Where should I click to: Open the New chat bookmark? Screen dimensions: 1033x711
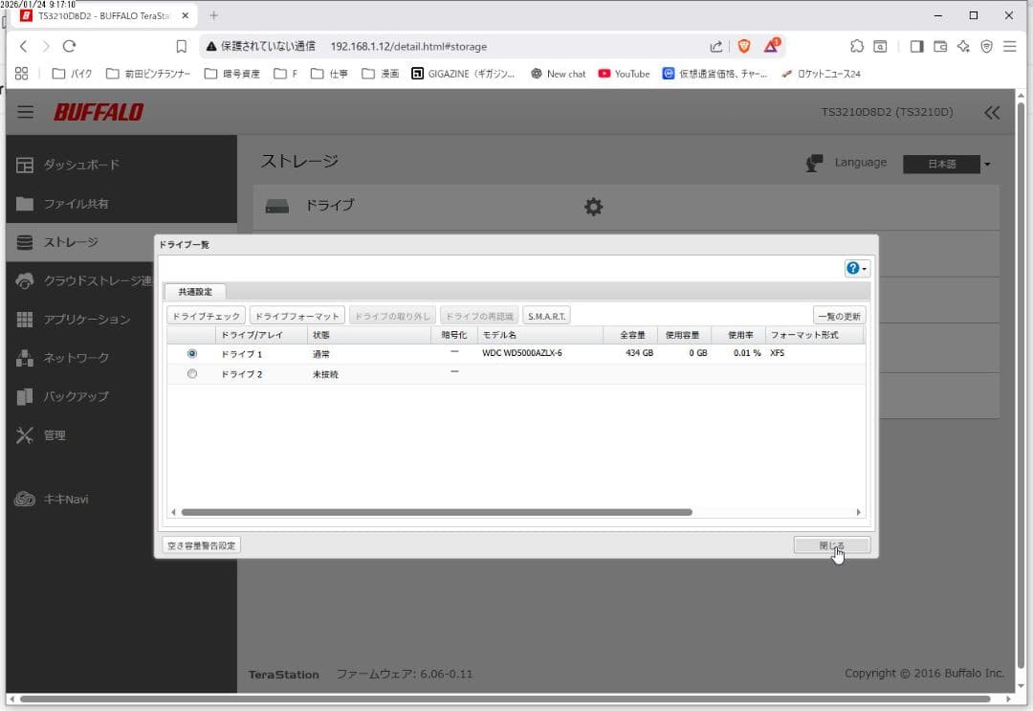558,74
